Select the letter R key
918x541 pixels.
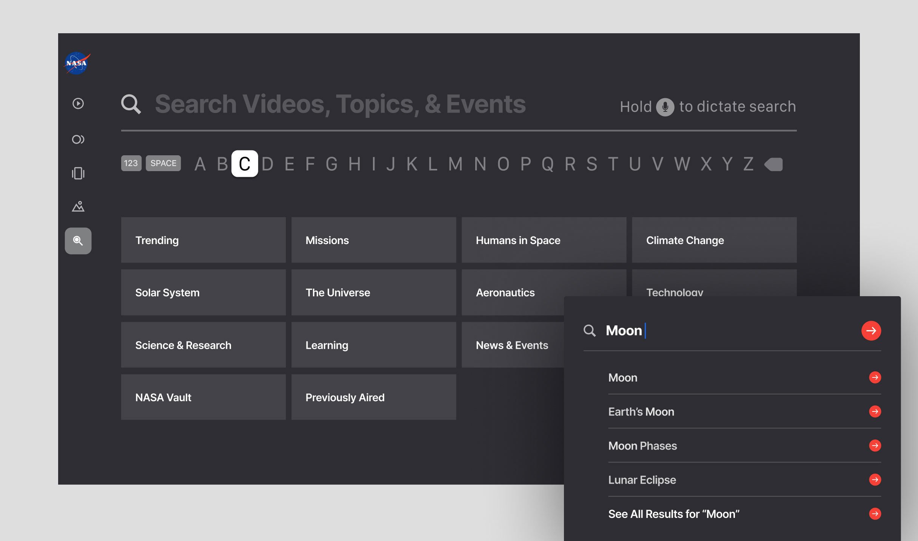click(570, 164)
